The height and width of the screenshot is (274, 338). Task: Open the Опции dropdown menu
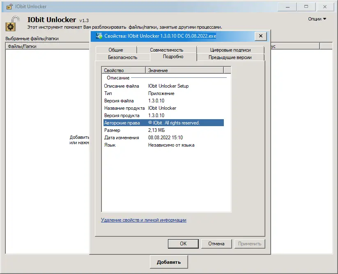tap(317, 19)
